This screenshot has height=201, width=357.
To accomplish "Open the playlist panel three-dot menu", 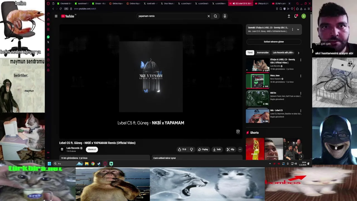I will tap(292, 29).
